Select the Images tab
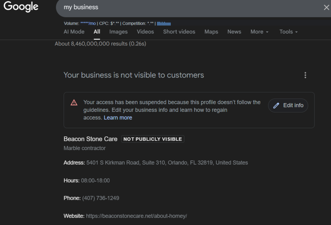Screen dimensions: 331x225 click(x=118, y=32)
